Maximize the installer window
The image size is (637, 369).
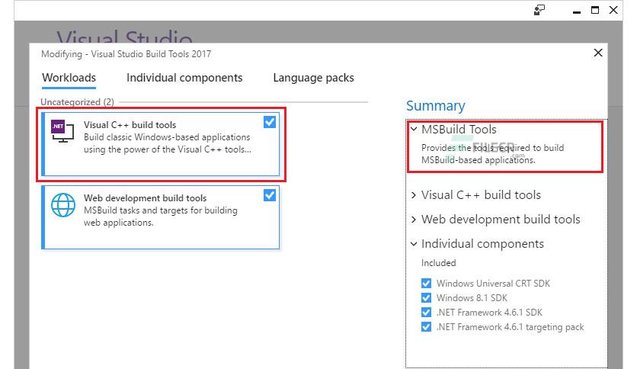point(595,10)
